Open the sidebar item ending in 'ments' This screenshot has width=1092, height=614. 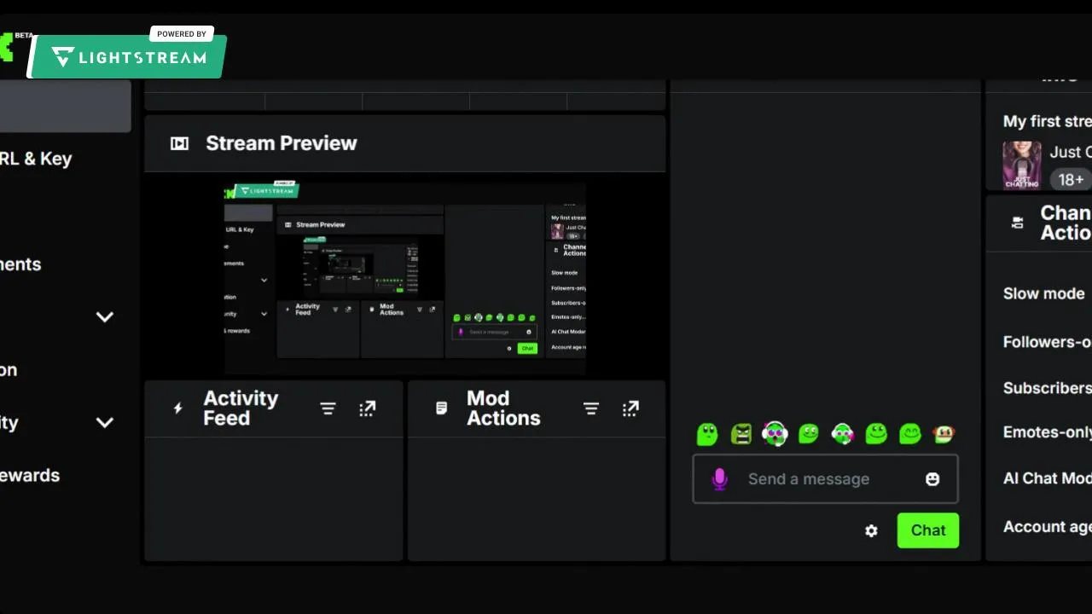(20, 264)
